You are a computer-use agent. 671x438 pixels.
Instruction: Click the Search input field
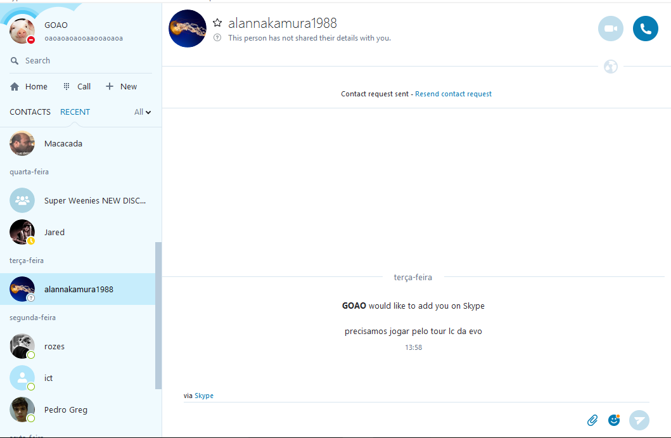pos(81,61)
